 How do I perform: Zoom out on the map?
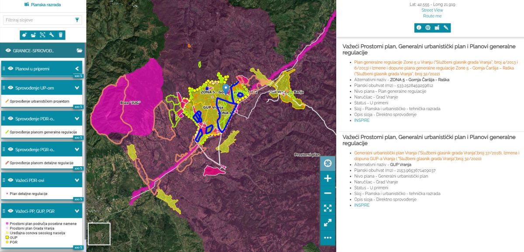[x=327, y=193]
